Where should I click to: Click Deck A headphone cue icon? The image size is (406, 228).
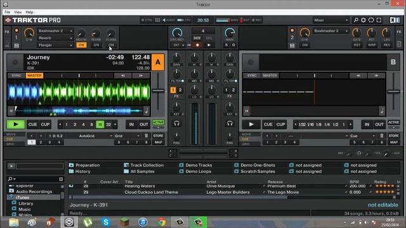click(176, 123)
